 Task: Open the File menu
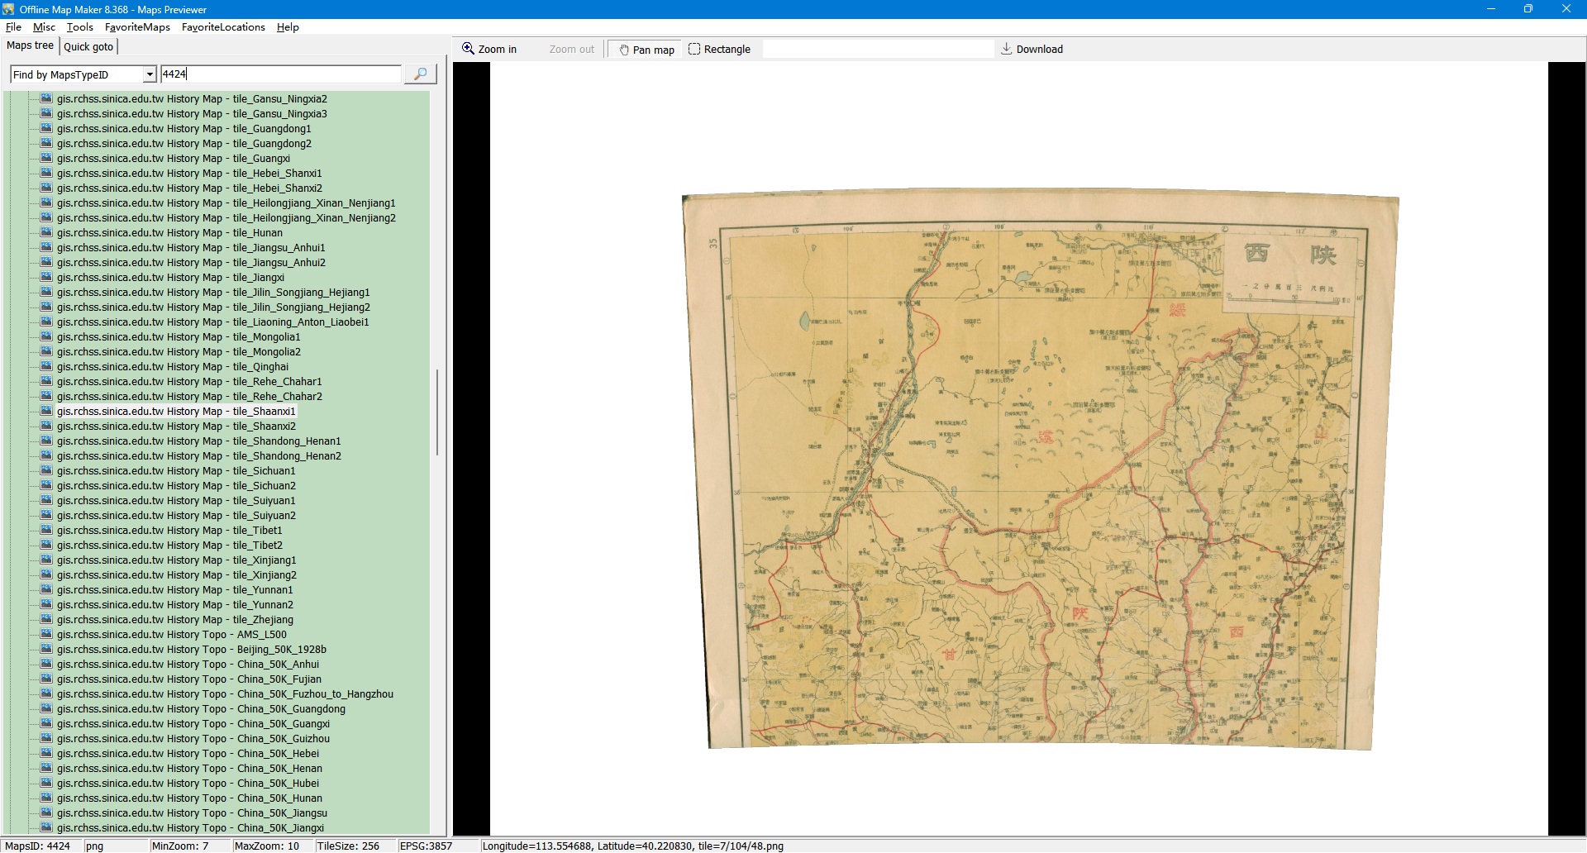(13, 27)
